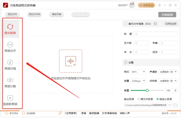Move item up with the up arrow
This screenshot has height=118, width=181.
pos(76,14)
